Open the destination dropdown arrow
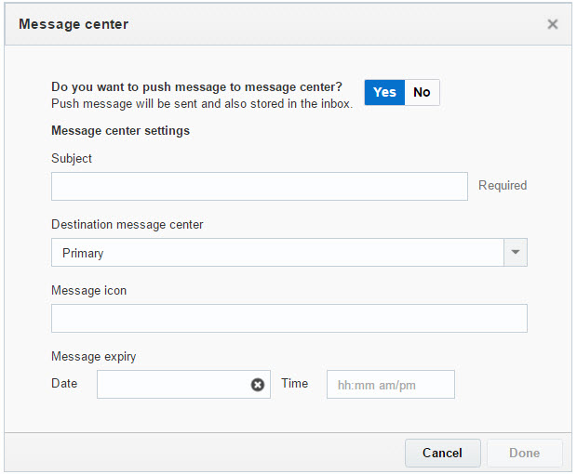 tap(516, 253)
